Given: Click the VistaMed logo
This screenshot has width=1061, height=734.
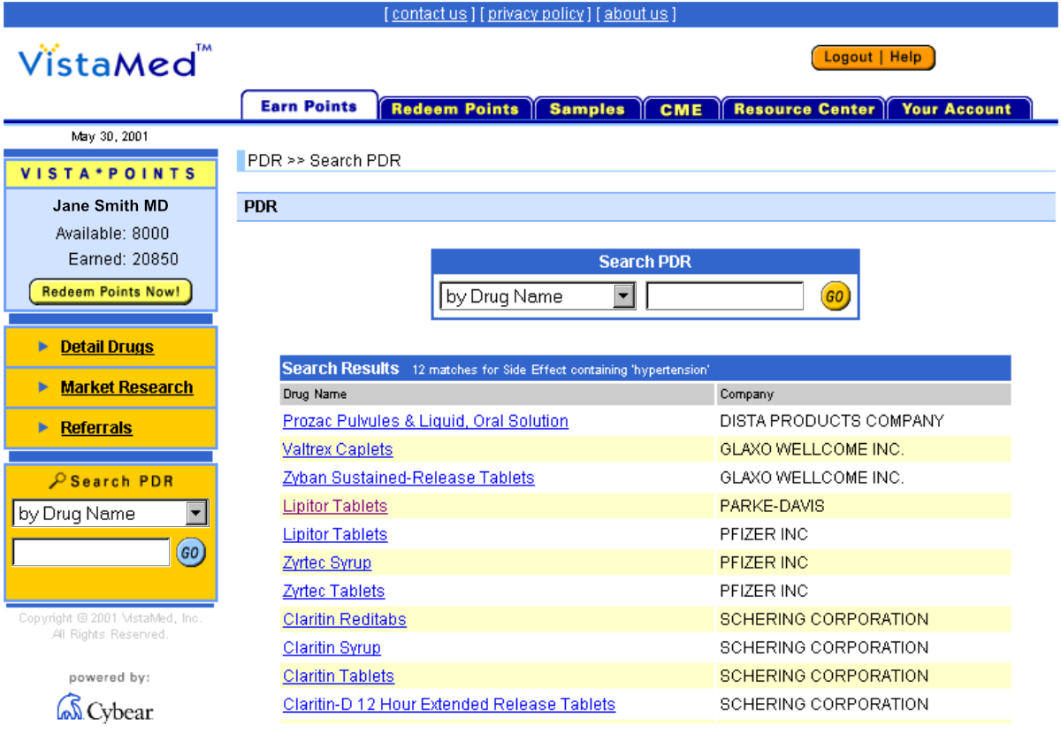Looking at the screenshot, I should click(x=115, y=60).
